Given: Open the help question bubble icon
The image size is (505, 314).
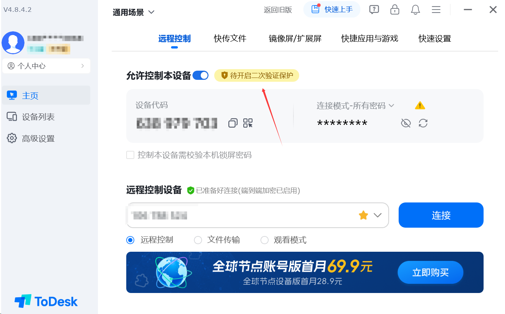Looking at the screenshot, I should coord(374,10).
